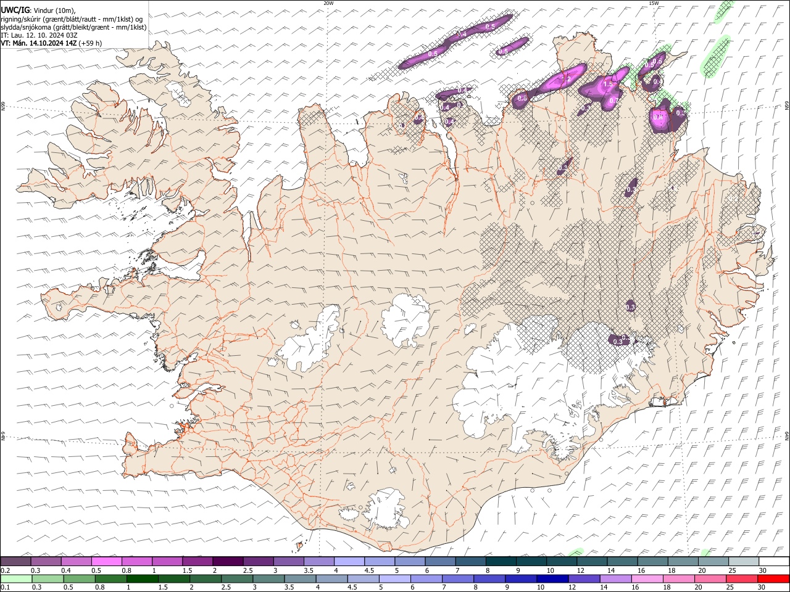Click the init time line "IT: Lau. 12. 10. 2024 03Z"

tap(39, 35)
